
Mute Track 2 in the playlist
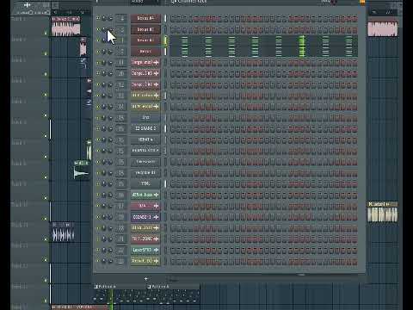[x=46, y=53]
